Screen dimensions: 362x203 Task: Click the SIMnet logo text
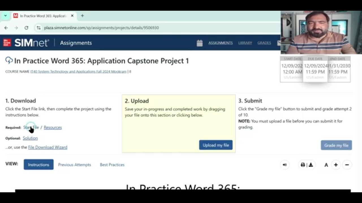point(32,43)
